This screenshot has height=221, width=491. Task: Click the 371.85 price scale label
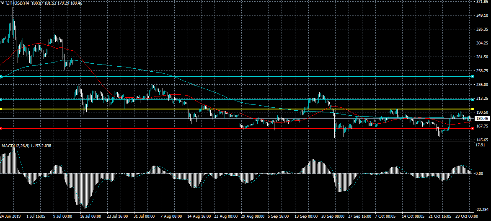point(482,2)
